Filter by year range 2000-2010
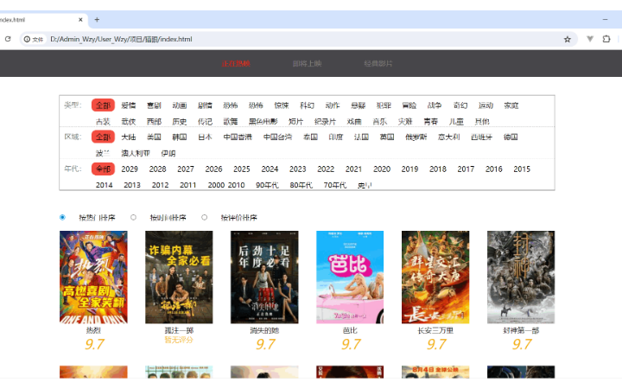Image resolution: width=622 pixels, height=389 pixels. (226, 185)
